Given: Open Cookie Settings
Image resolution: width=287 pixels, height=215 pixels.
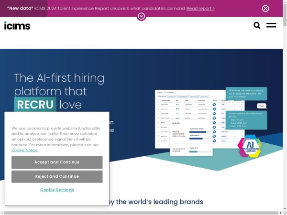Looking at the screenshot, I should (57, 190).
